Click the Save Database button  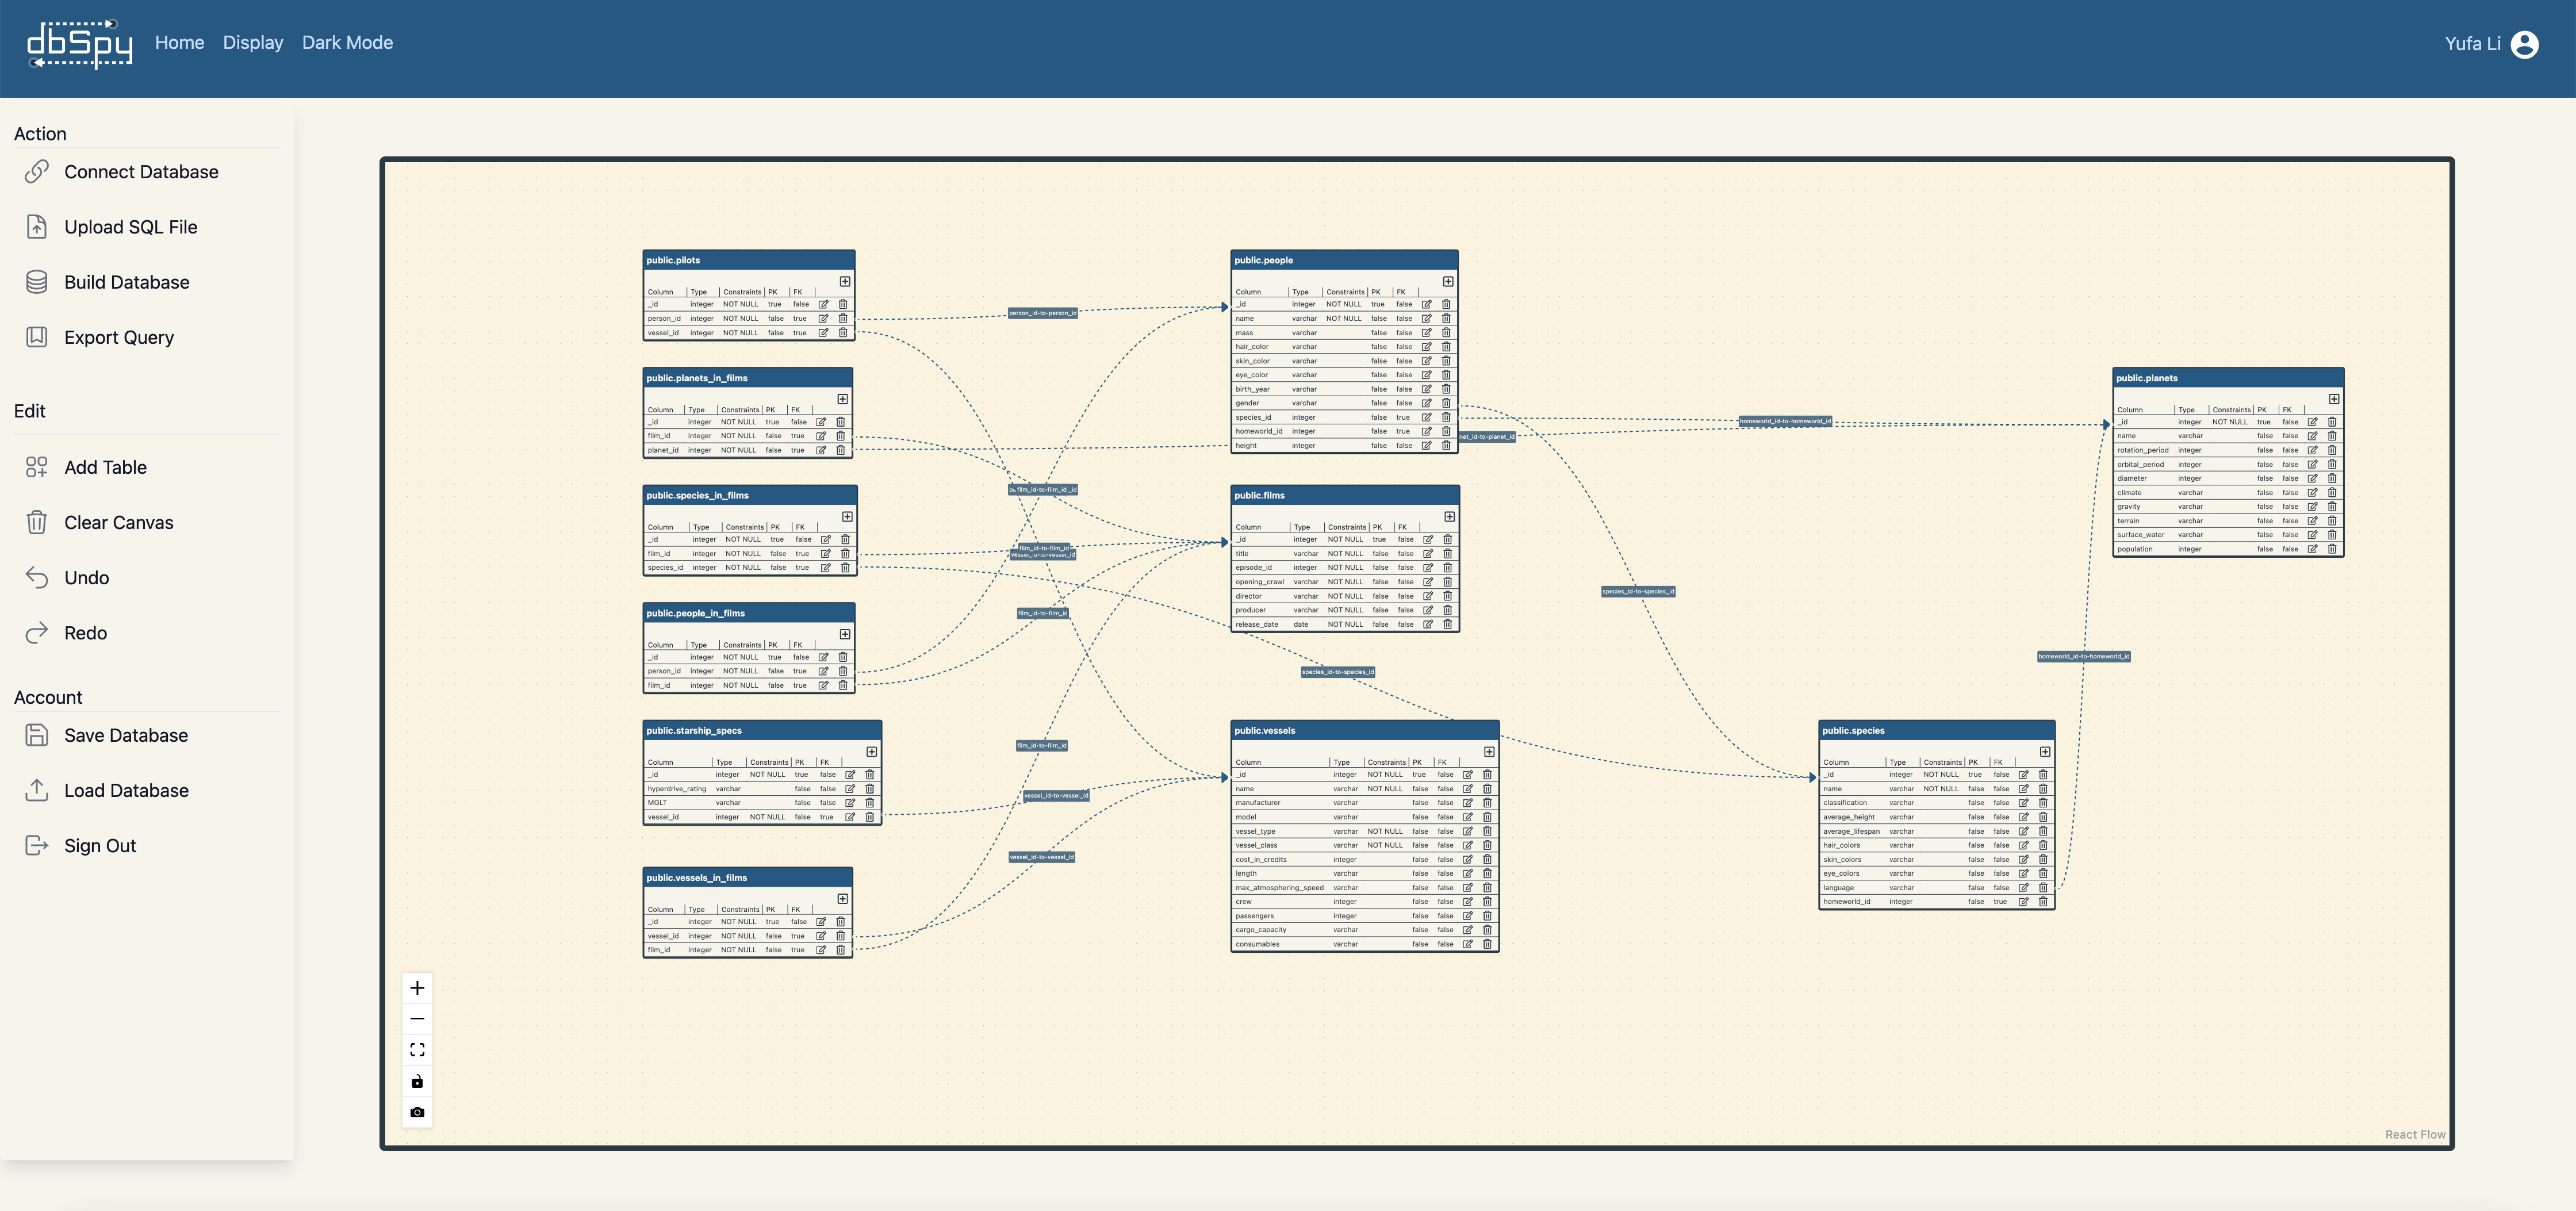pyautogui.click(x=126, y=735)
